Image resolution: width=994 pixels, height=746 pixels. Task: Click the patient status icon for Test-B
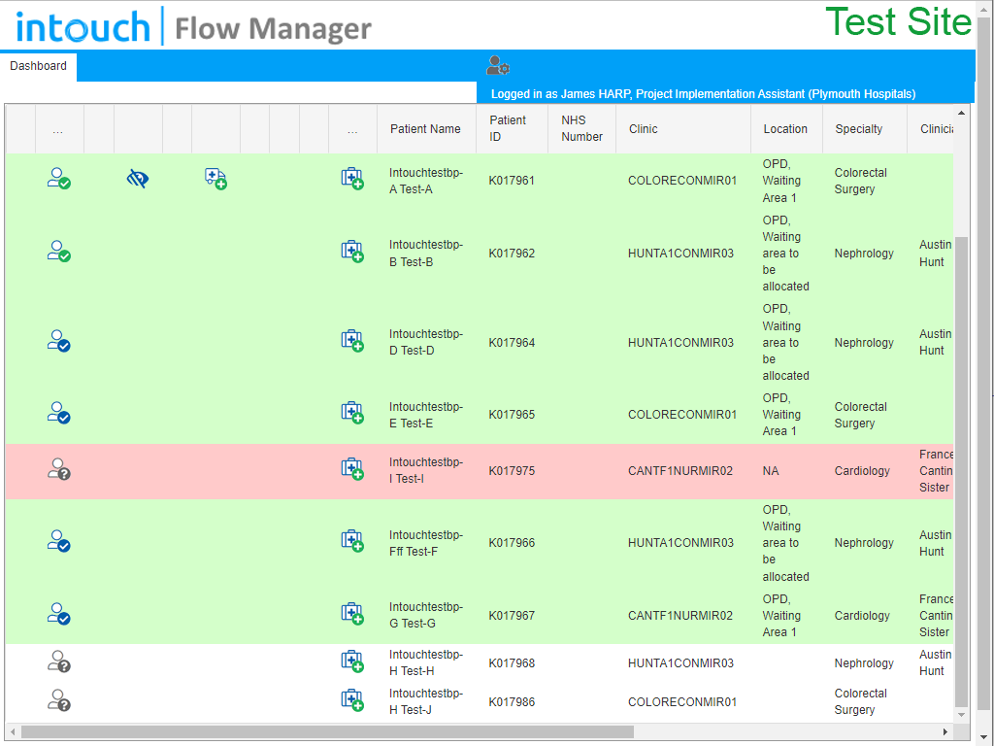point(59,252)
